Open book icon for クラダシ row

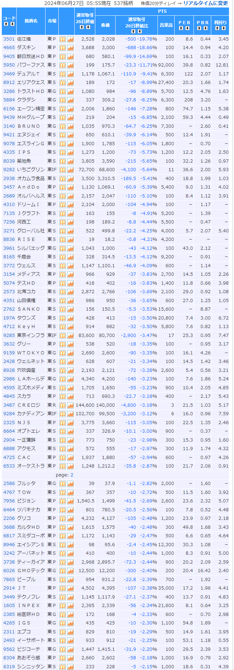[63, 100]
